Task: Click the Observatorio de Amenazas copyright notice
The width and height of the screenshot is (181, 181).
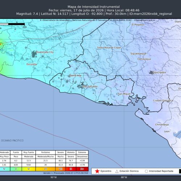Action: 97,20
